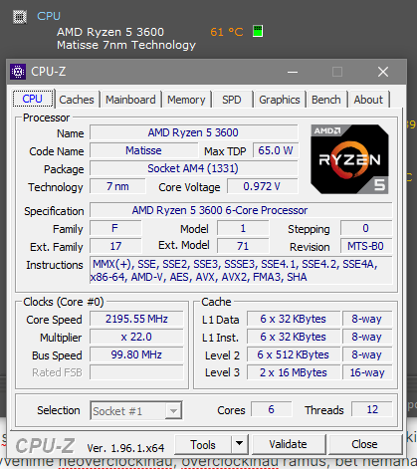
Task: Click the Level 3 16-way value
Action: 367,372
